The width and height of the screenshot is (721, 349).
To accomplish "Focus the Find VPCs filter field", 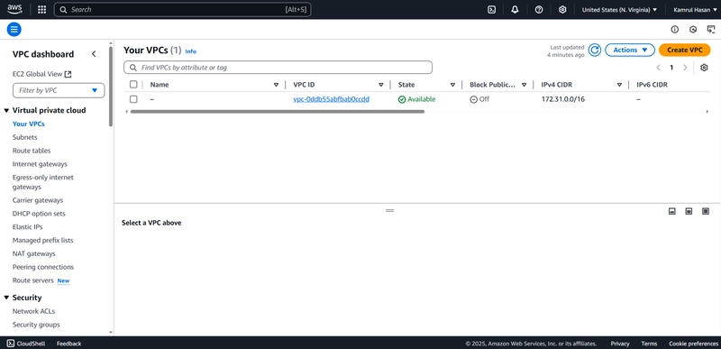I will (x=278, y=67).
